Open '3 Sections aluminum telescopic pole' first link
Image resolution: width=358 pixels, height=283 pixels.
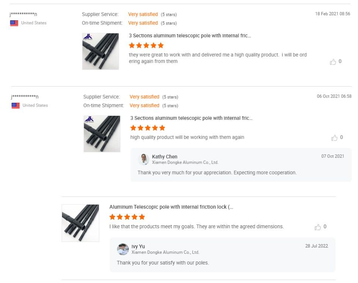click(190, 36)
